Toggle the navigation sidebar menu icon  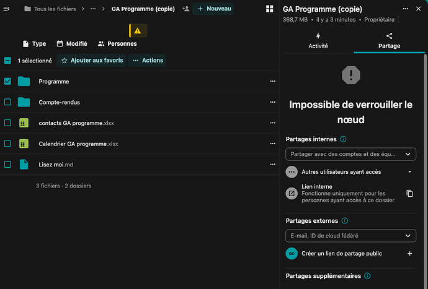7,9
